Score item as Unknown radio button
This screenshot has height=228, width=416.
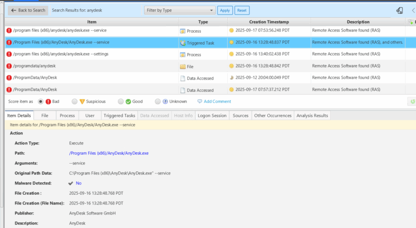(158, 102)
